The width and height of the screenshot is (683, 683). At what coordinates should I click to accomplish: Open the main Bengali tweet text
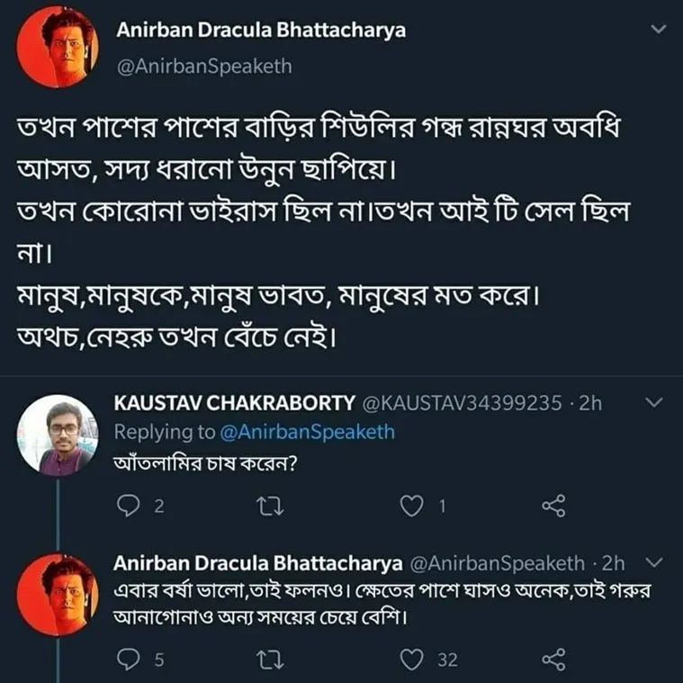point(323,232)
